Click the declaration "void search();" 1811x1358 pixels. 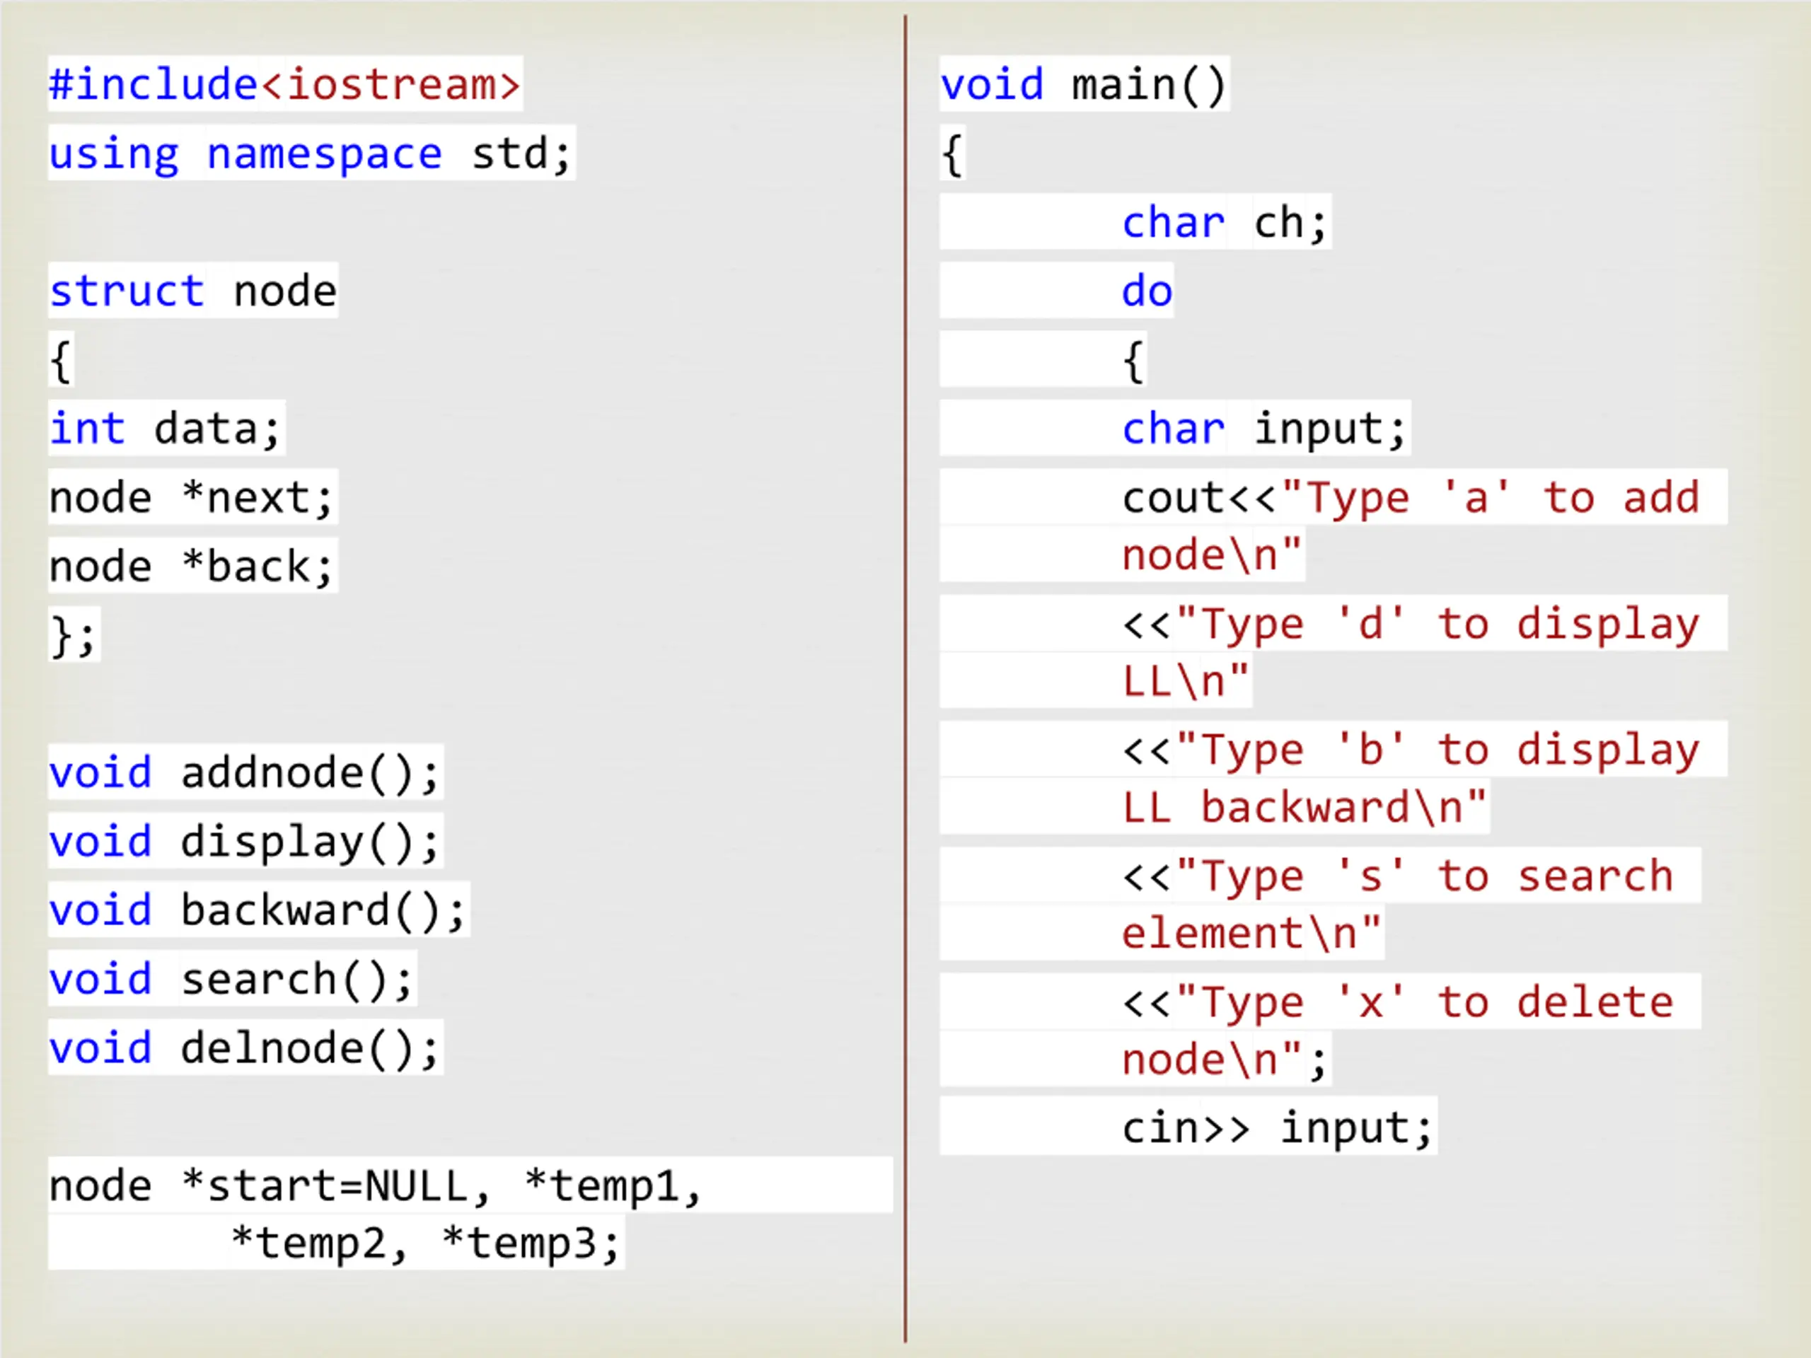pyautogui.click(x=232, y=979)
